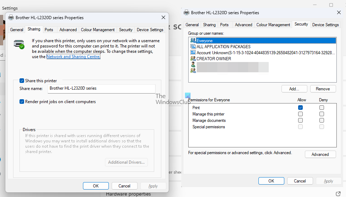
Task: Open Advanced tab in right dialog
Action: click(244, 25)
